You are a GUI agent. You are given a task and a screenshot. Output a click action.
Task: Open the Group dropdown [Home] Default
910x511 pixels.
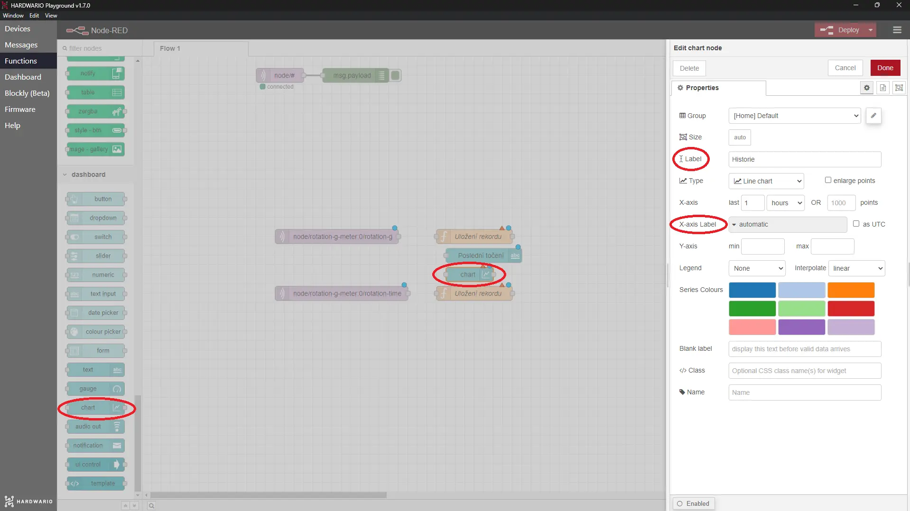795,116
